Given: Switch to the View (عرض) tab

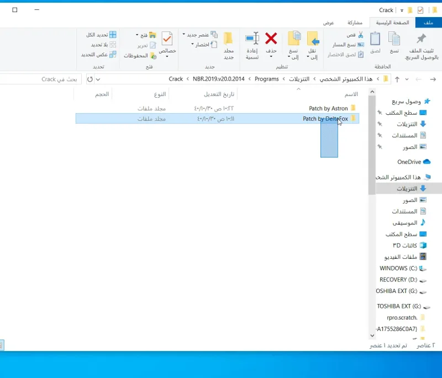Looking at the screenshot, I should click(328, 23).
